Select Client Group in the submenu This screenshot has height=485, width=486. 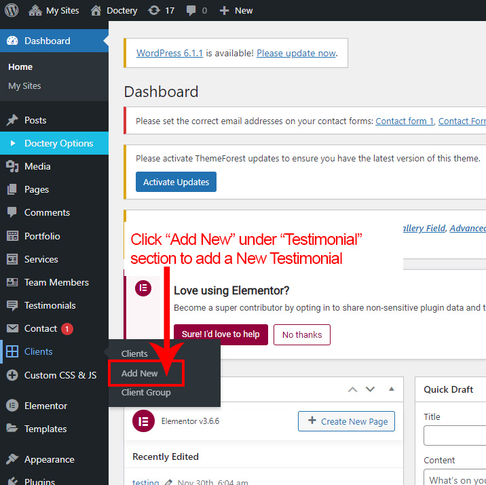(146, 392)
